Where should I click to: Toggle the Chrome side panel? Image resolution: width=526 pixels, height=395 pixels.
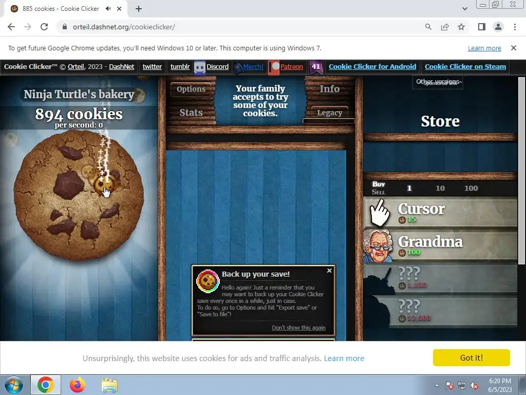click(482, 27)
